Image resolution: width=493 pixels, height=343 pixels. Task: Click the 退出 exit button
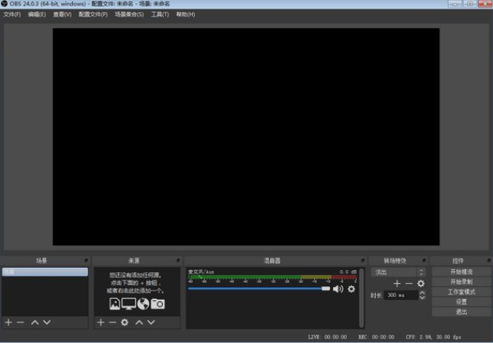click(461, 312)
